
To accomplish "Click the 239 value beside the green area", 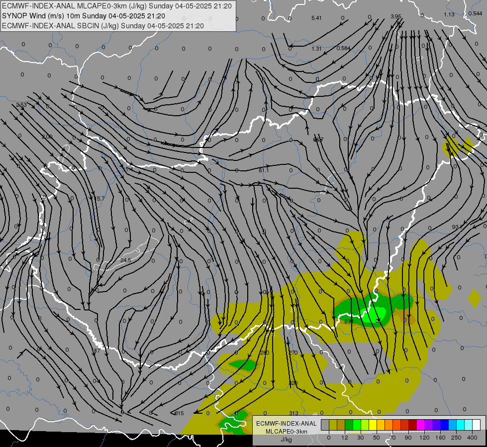I will [349, 321].
